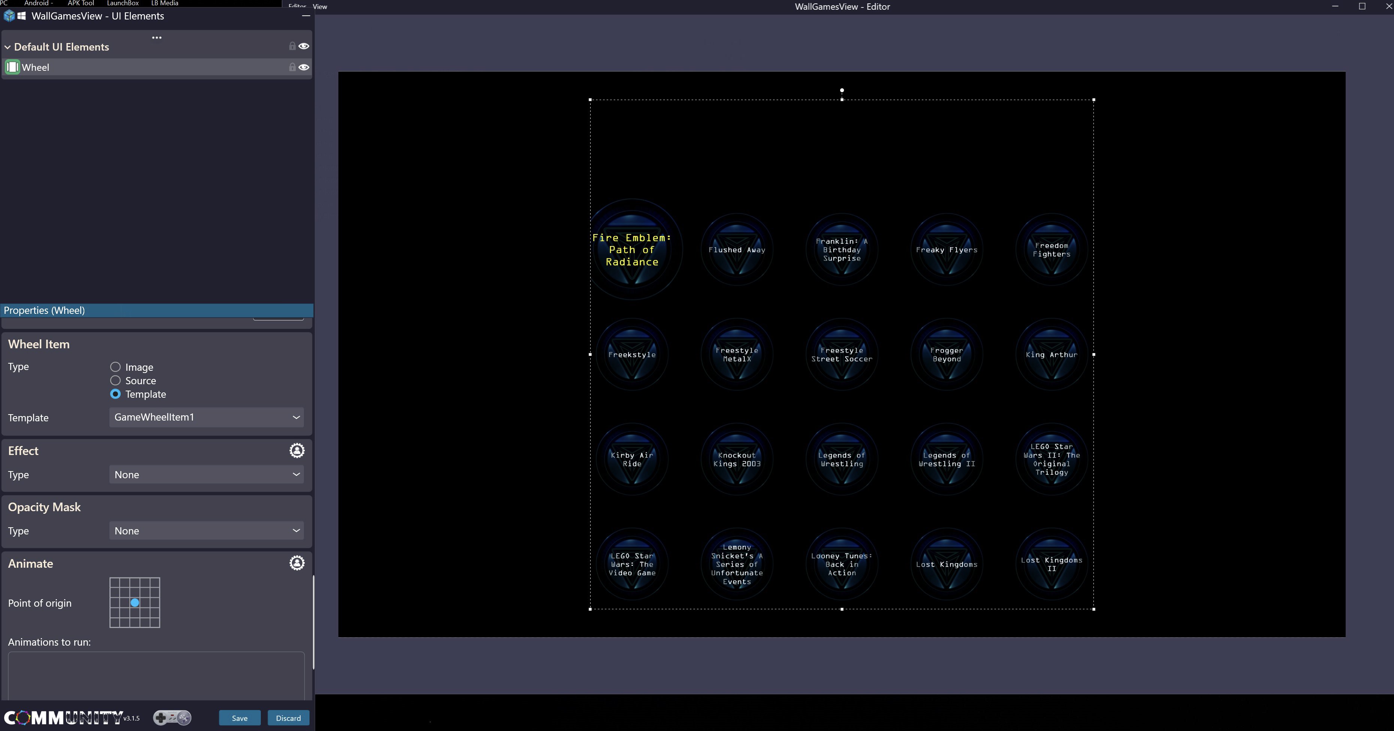Select the Franklin: A Birthday Surprise item

pyautogui.click(x=842, y=250)
